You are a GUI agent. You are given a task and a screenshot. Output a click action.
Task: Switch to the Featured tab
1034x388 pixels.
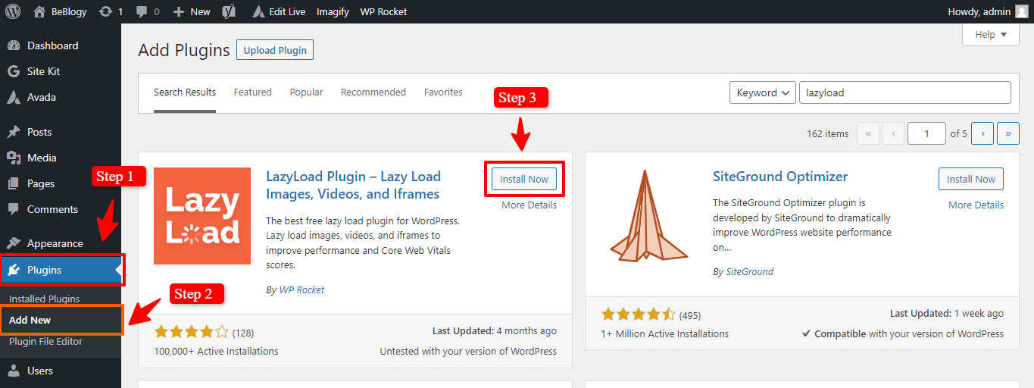tap(252, 92)
